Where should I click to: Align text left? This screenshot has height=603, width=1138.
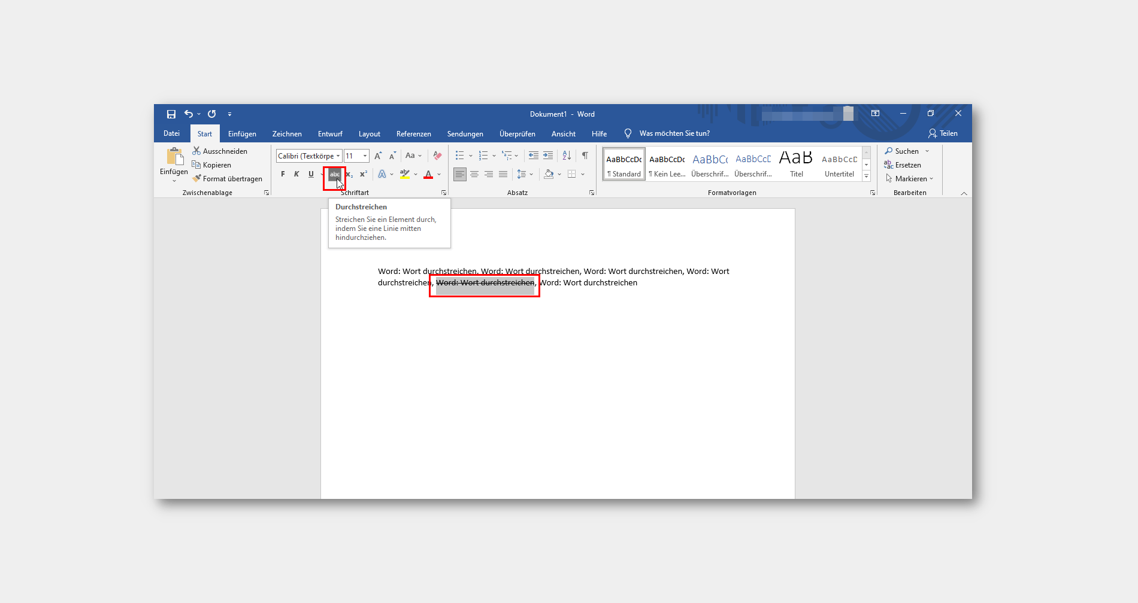459,174
